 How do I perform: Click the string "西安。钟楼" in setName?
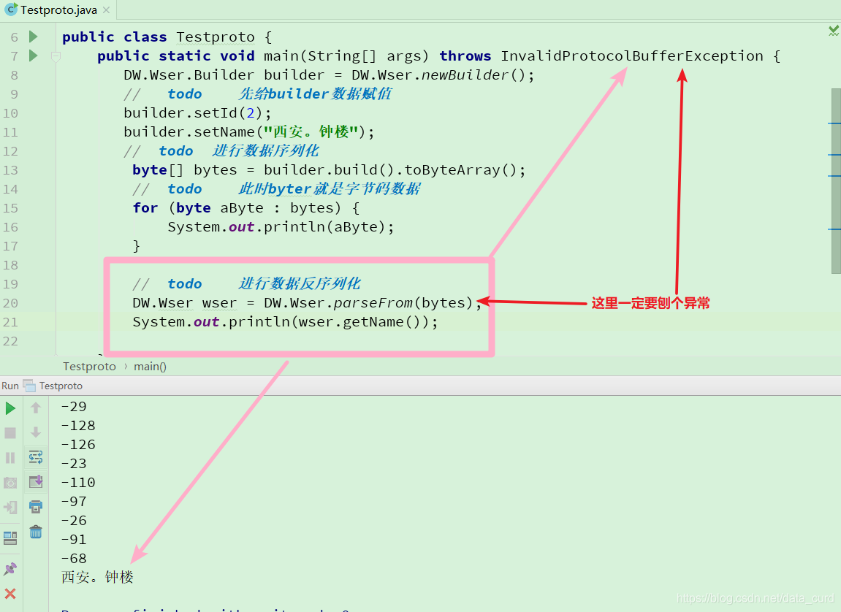click(311, 132)
